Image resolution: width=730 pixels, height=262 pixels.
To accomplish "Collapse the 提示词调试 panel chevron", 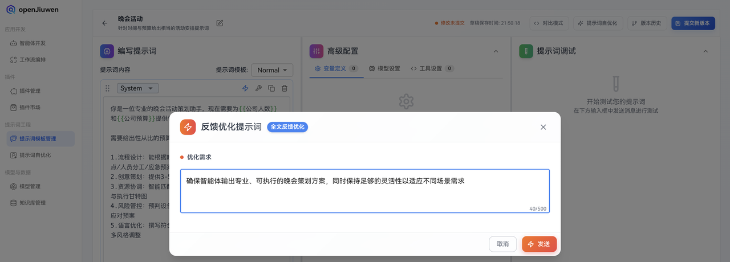I will [705, 51].
